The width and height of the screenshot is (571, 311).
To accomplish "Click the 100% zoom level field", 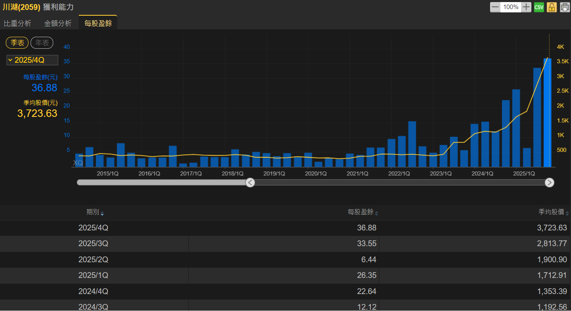I will [x=511, y=7].
